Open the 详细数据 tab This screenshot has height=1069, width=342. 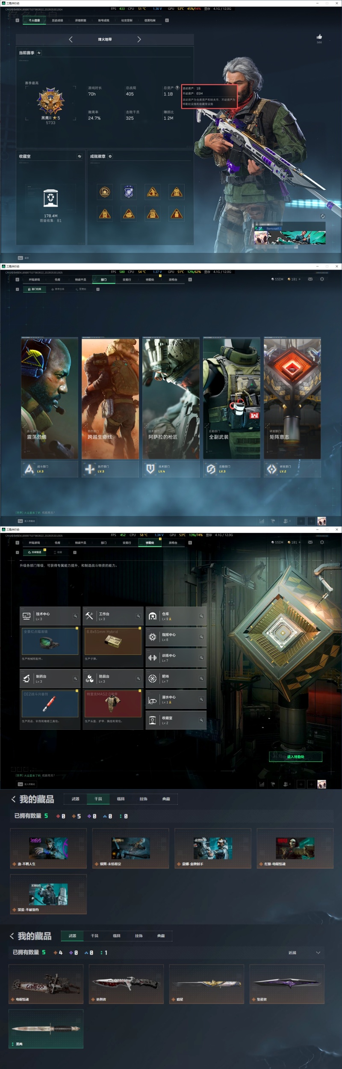pos(80,20)
